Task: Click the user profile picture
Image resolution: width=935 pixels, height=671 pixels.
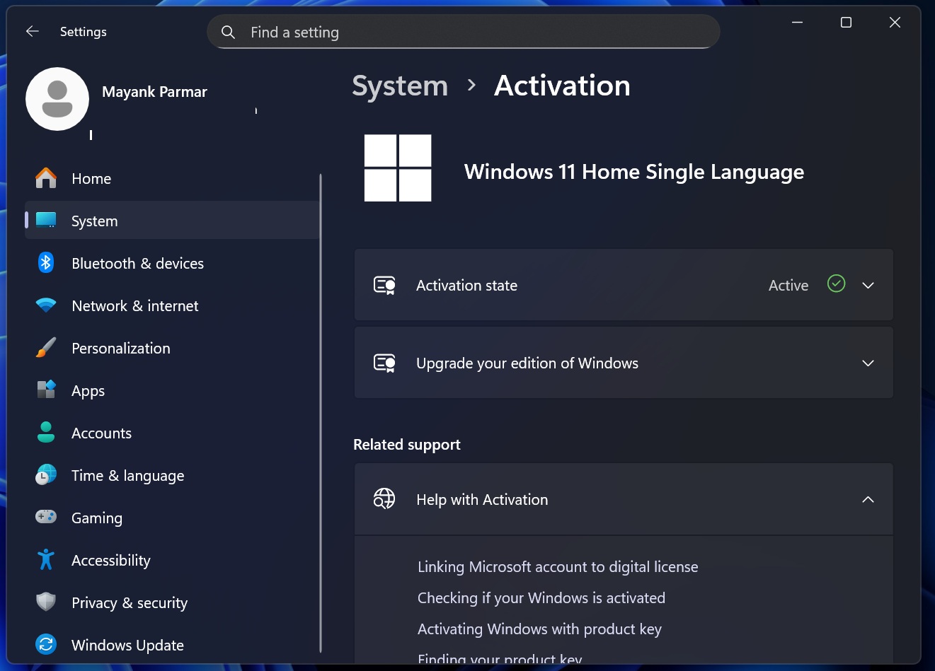Action: click(57, 99)
